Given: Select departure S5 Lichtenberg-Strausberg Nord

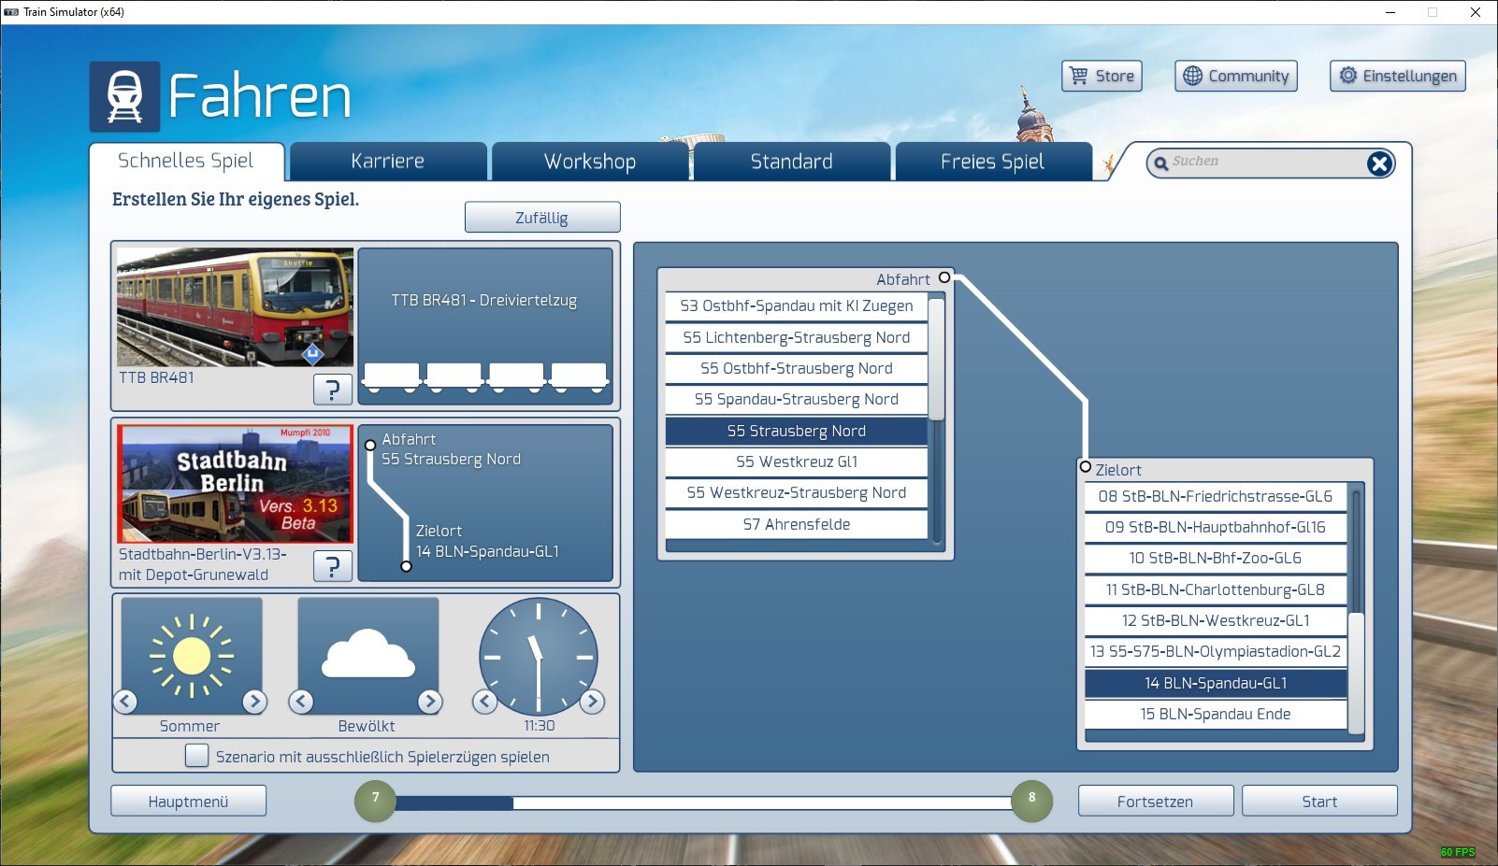Looking at the screenshot, I should [x=797, y=337].
